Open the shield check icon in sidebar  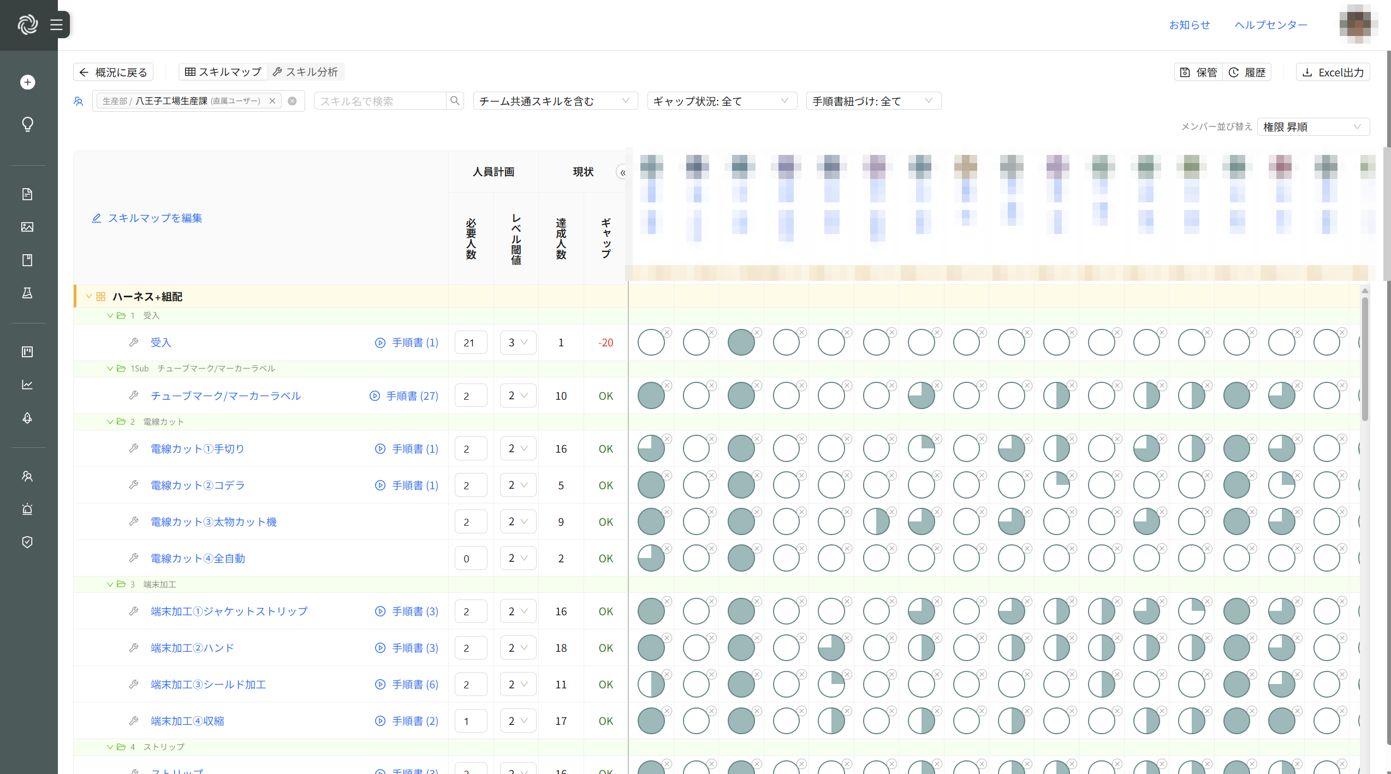(27, 542)
